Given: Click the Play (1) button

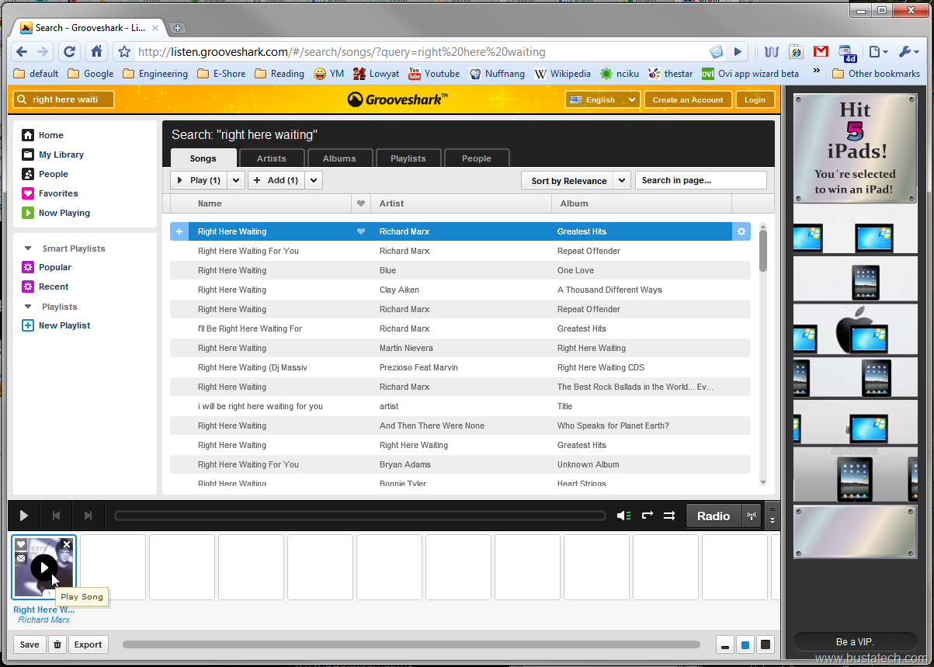Looking at the screenshot, I should 200,180.
